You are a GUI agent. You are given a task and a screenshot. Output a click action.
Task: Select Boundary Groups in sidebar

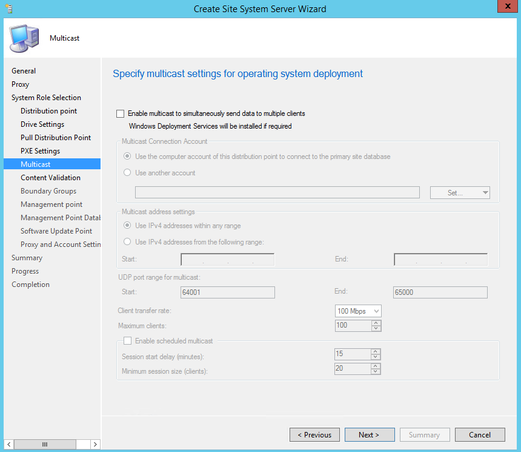pos(48,191)
